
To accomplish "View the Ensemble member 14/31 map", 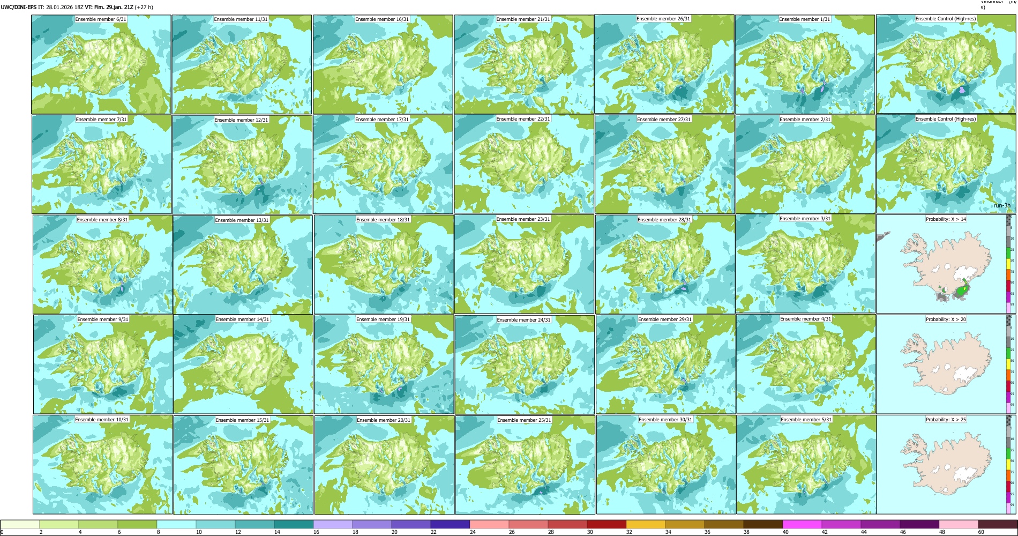I will click(243, 364).
